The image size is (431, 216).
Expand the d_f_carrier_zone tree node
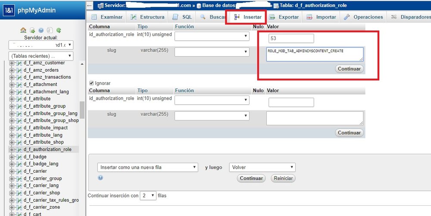(x=12, y=207)
